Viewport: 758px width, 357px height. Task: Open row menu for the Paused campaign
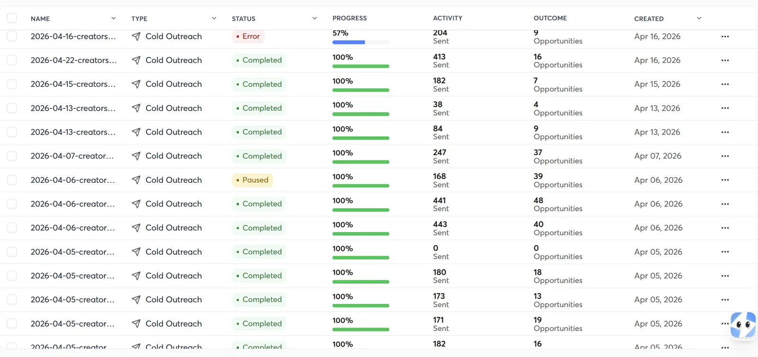click(x=725, y=180)
